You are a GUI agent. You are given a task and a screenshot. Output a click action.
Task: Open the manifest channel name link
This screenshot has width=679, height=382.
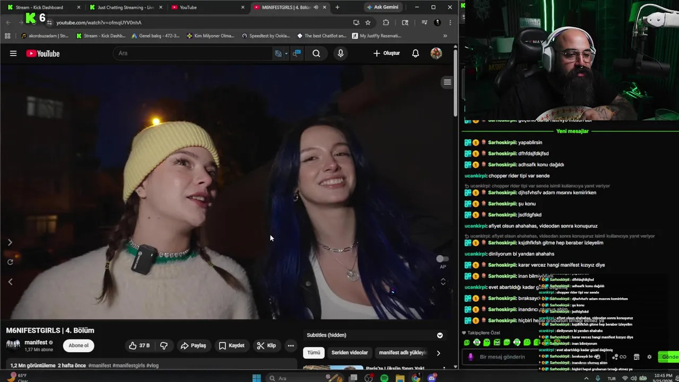click(36, 342)
